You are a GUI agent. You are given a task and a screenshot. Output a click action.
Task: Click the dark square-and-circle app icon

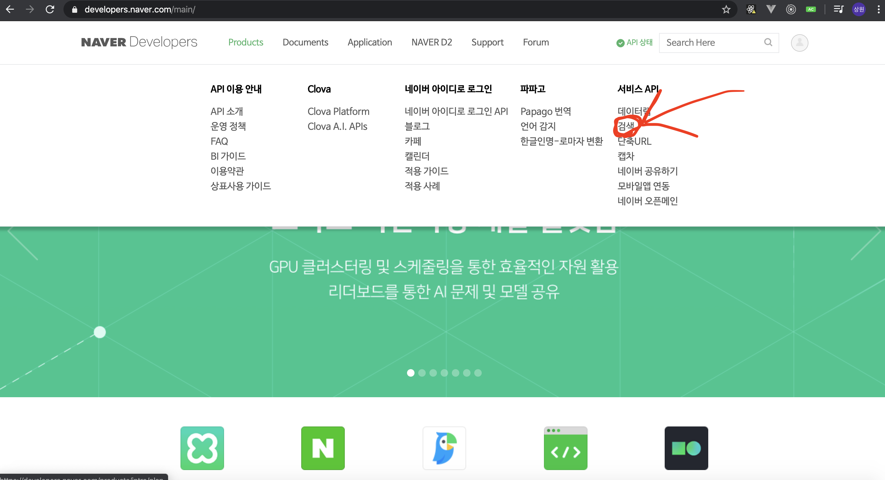686,448
